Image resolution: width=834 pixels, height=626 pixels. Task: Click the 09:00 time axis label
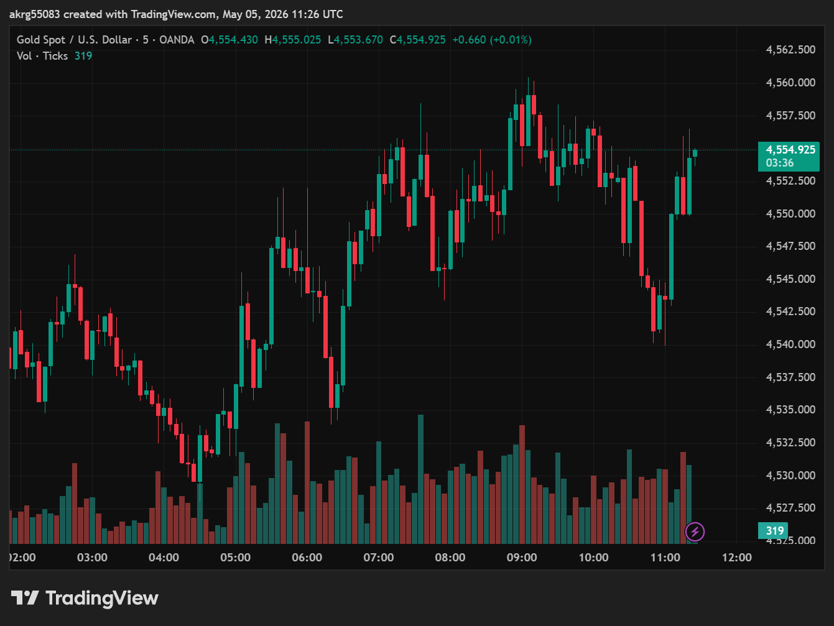click(522, 558)
